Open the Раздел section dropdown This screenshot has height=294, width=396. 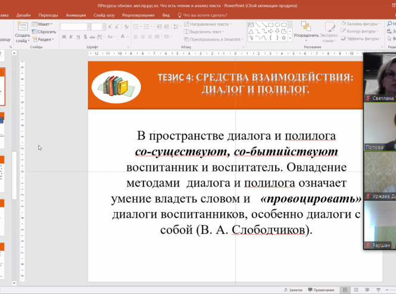point(43,39)
